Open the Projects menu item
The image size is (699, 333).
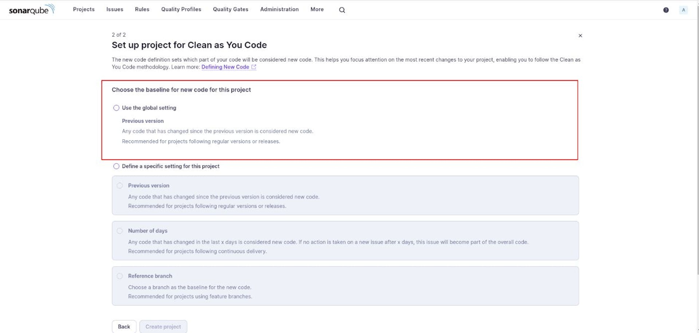(x=84, y=9)
